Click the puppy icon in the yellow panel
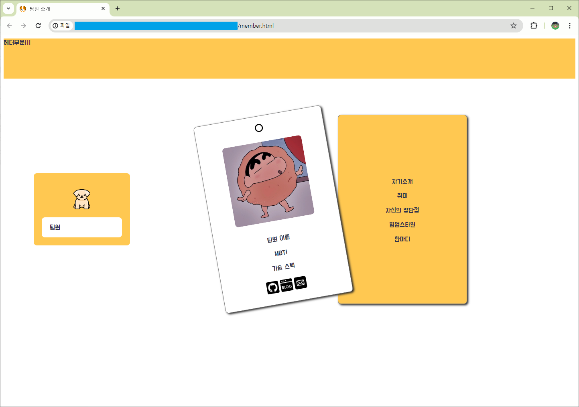The image size is (579, 407). click(x=82, y=199)
